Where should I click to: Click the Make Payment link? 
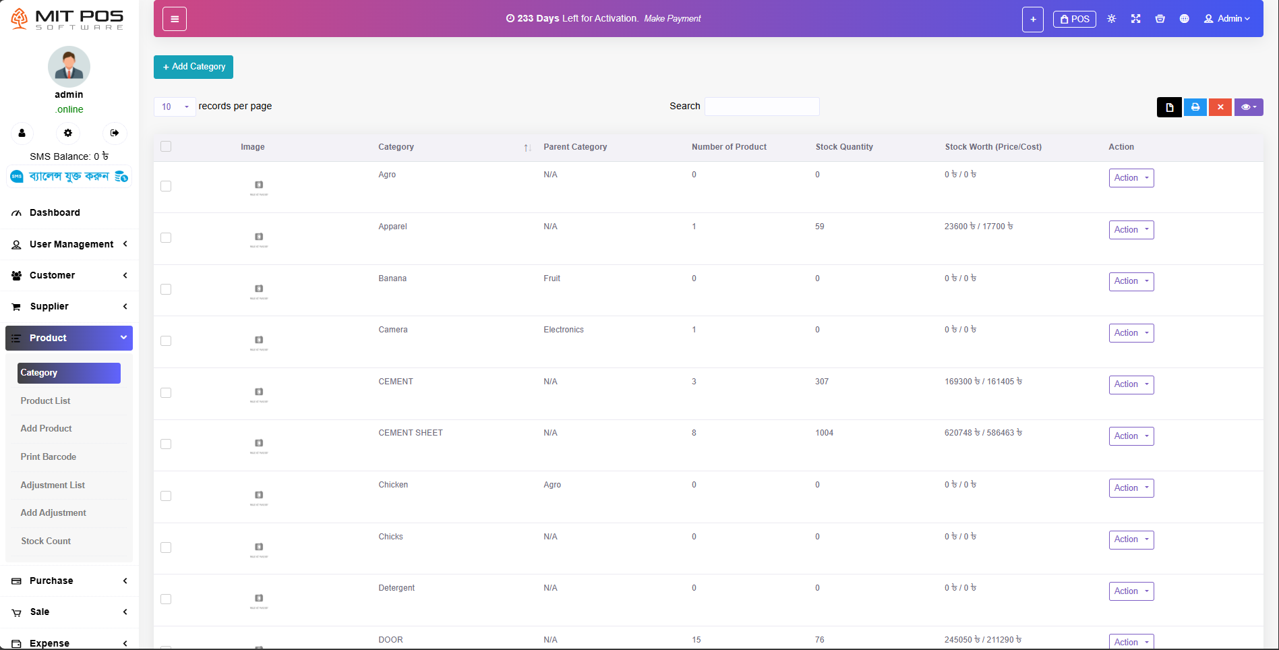pyautogui.click(x=672, y=19)
